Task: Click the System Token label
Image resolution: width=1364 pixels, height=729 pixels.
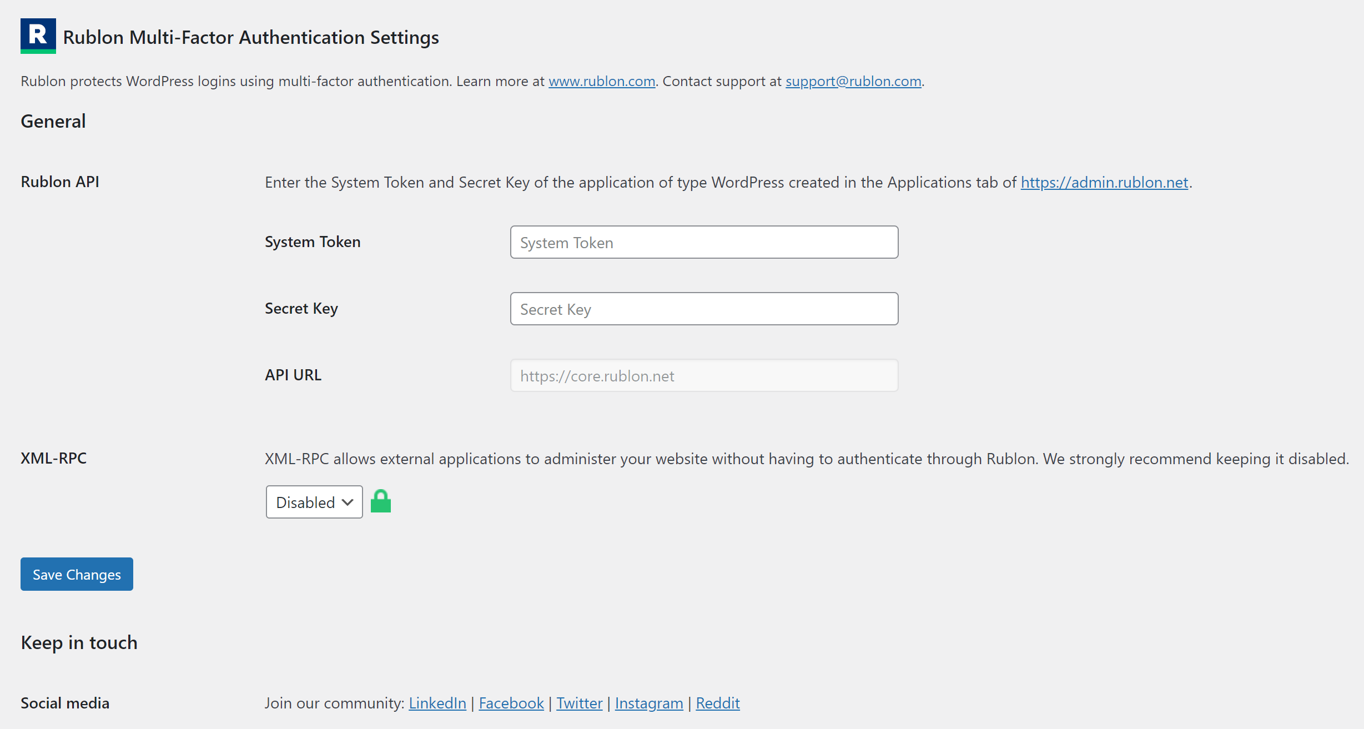Action: click(313, 242)
